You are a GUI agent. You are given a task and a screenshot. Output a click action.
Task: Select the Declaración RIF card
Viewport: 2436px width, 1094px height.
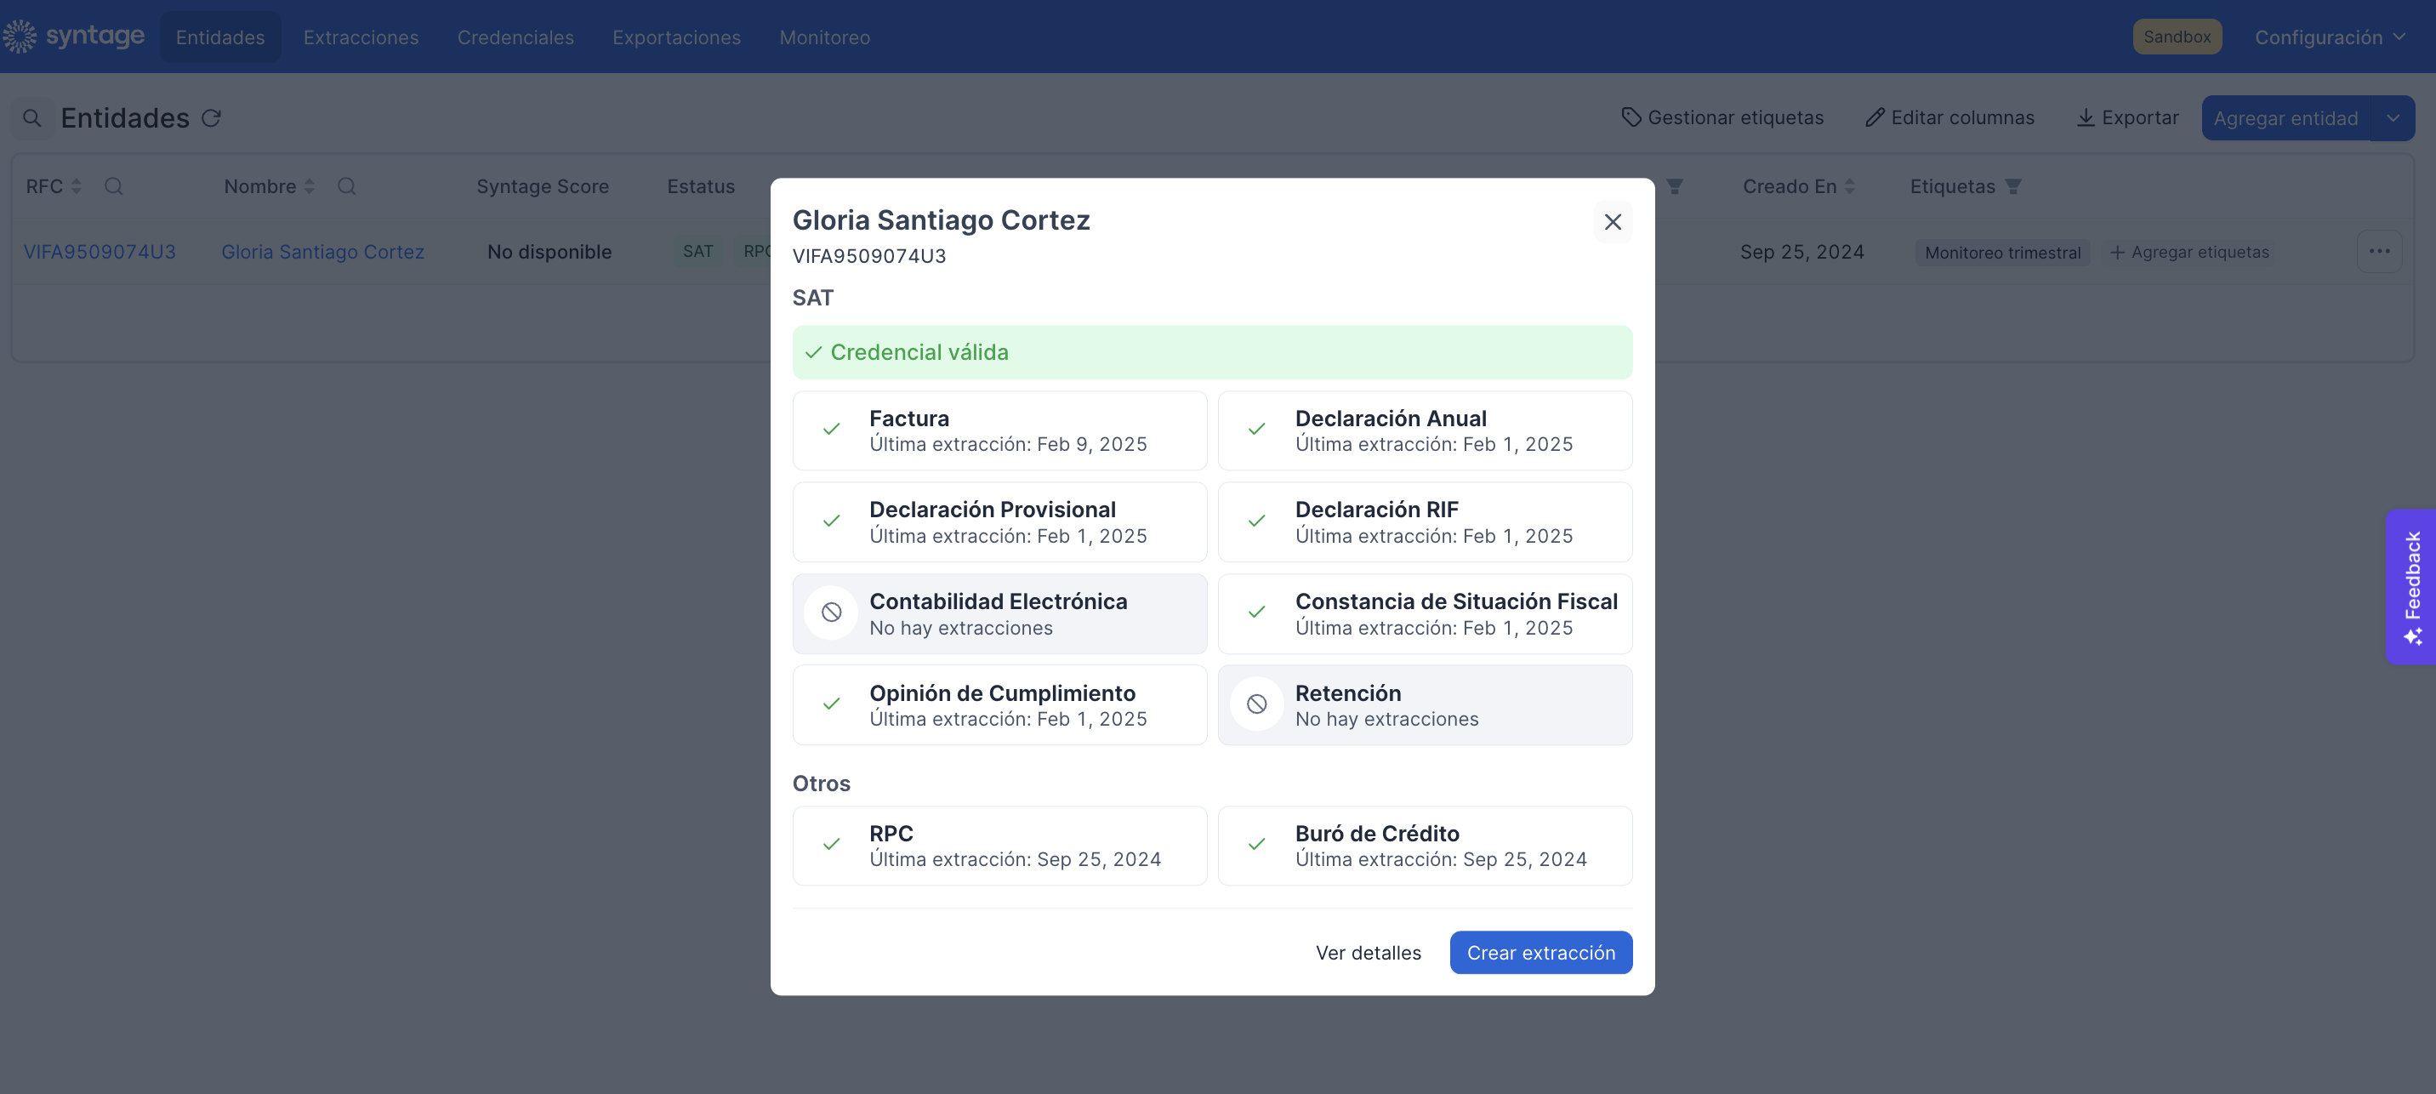click(x=1425, y=522)
